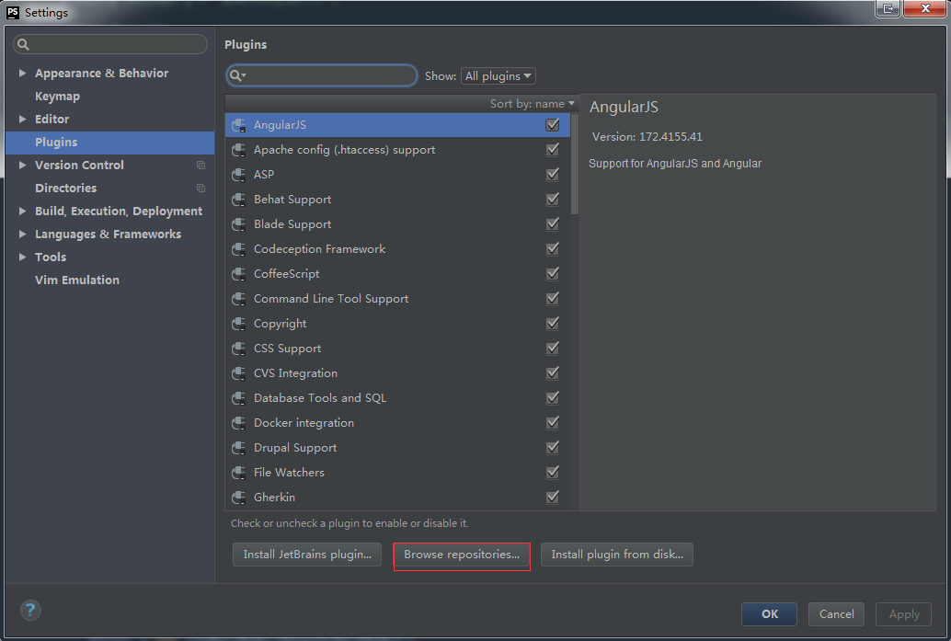Click the Apply button
This screenshot has width=951, height=641.
904,614
